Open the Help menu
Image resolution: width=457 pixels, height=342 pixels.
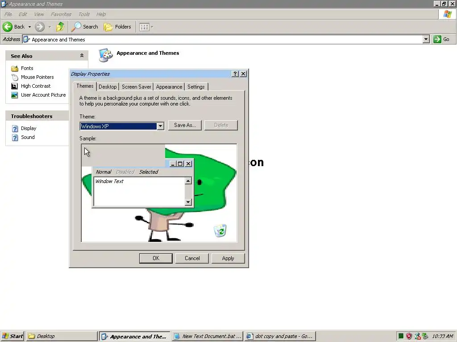[x=101, y=14]
